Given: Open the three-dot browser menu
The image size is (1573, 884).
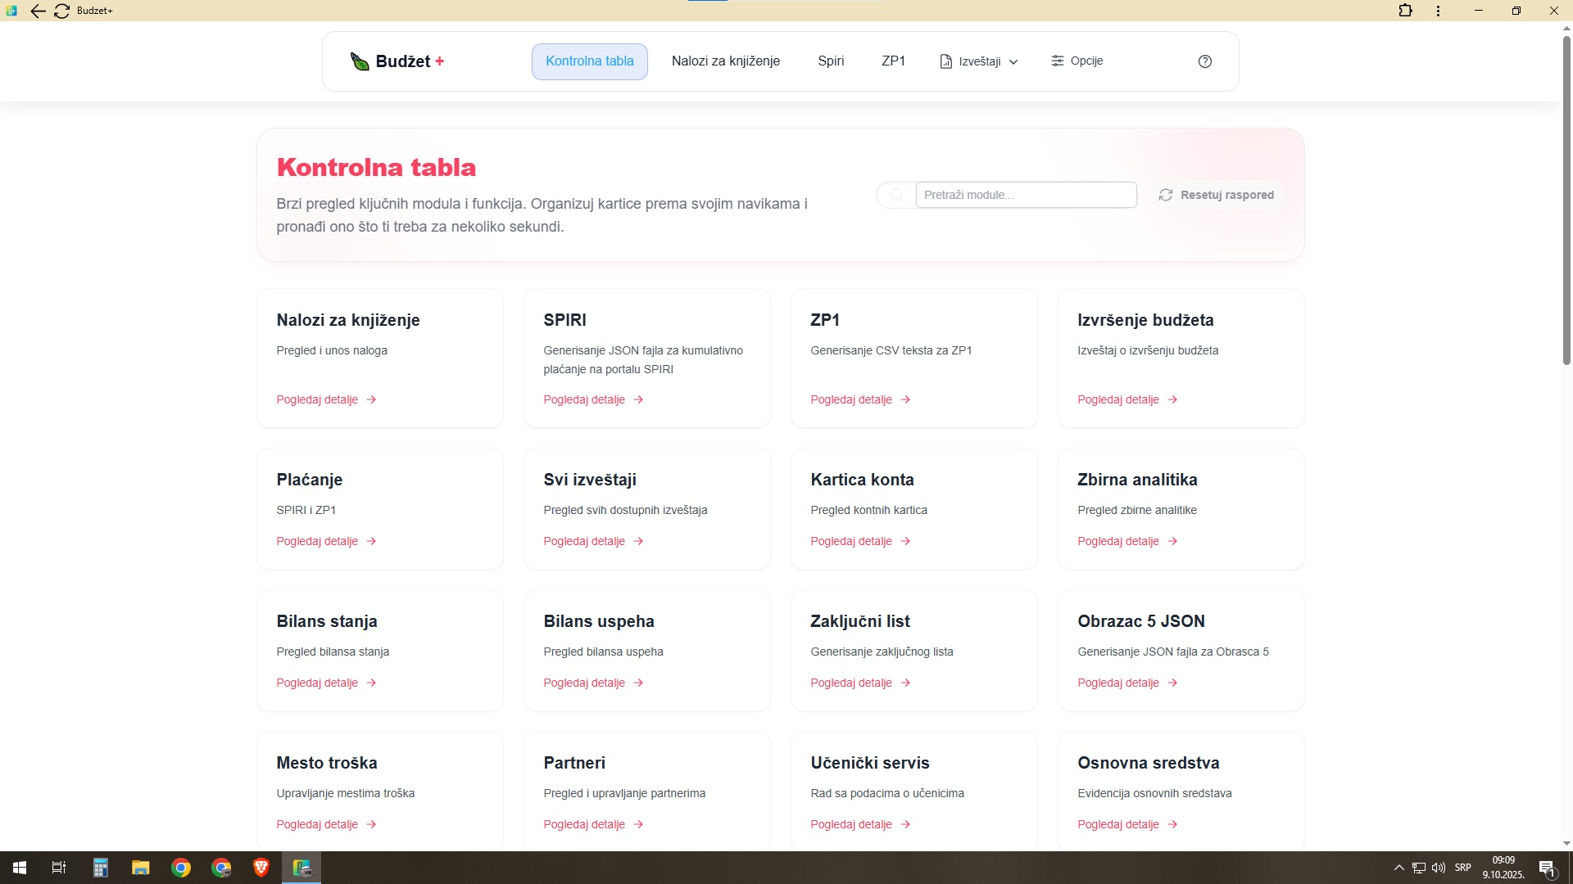Looking at the screenshot, I should pyautogui.click(x=1438, y=11).
